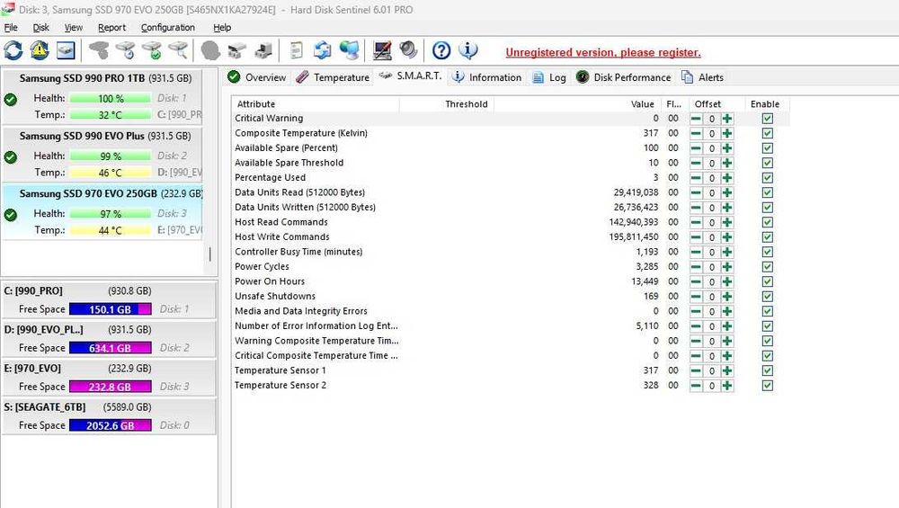Click the computer with blocks toolbar icon

(x=263, y=51)
